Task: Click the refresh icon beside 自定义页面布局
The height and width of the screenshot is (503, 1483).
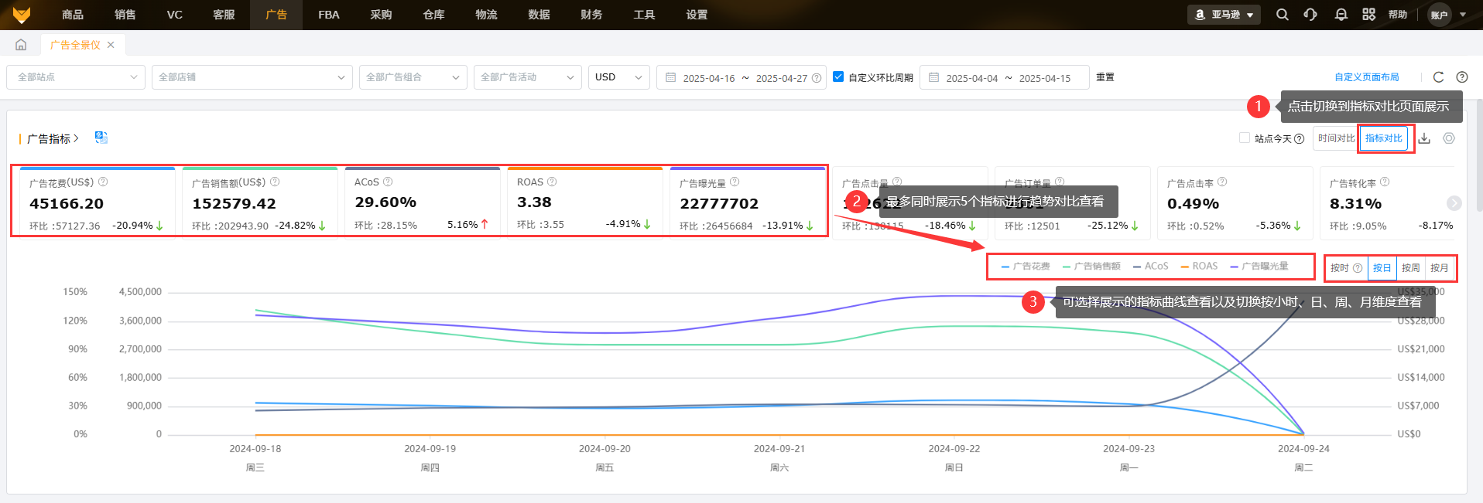Action: [x=1438, y=77]
